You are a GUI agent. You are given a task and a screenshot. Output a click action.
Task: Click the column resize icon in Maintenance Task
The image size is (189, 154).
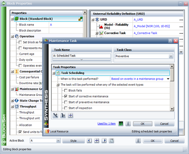[x=71, y=115]
